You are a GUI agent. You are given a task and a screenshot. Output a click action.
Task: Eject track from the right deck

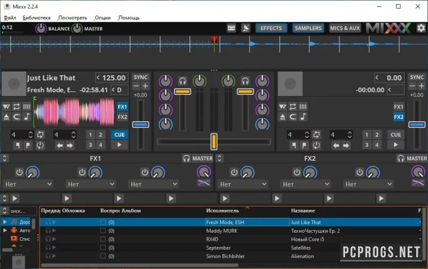pos(282,117)
